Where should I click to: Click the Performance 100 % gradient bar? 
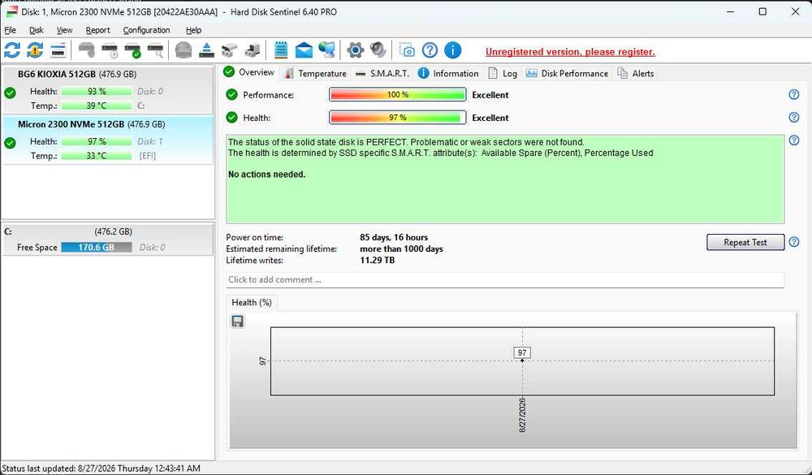(398, 95)
